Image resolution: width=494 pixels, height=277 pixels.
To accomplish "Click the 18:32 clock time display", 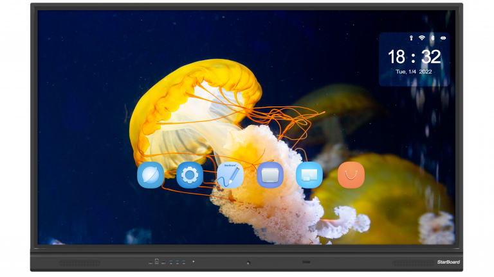I will pyautogui.click(x=414, y=57).
